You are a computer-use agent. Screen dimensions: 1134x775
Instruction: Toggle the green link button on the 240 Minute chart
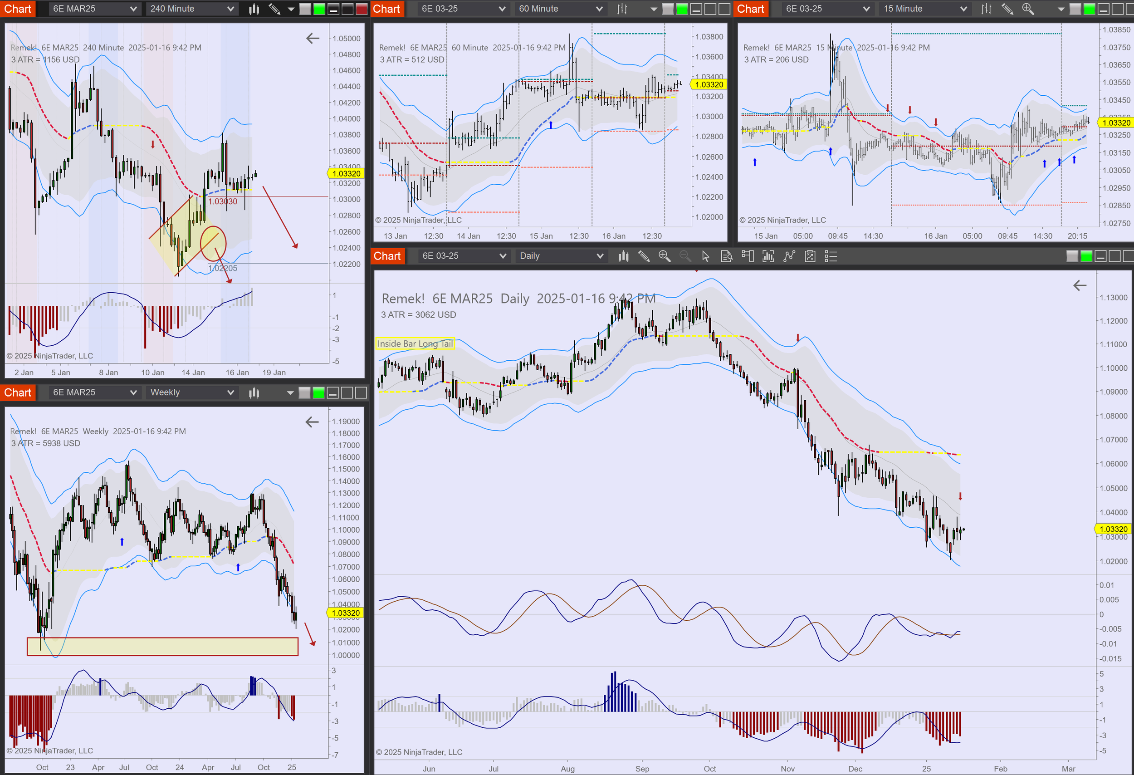[319, 9]
